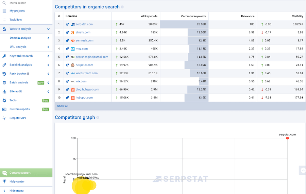Click the 28.03K common keywords bar
This screenshot has width=306, height=194.
tap(184, 24)
